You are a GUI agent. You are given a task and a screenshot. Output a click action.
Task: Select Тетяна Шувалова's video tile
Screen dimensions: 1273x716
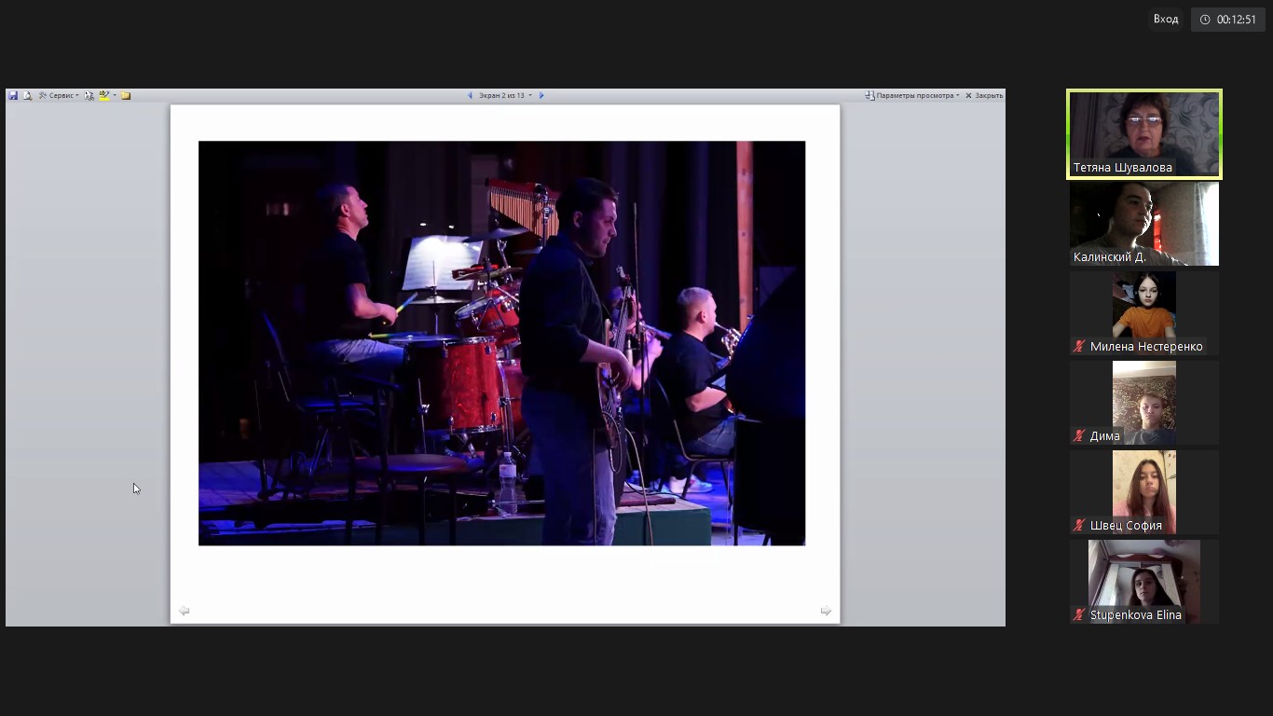[1143, 133]
